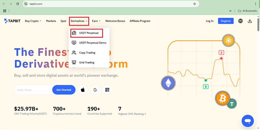
Task: Go to Welcome Bonus
Action: (x=115, y=21)
